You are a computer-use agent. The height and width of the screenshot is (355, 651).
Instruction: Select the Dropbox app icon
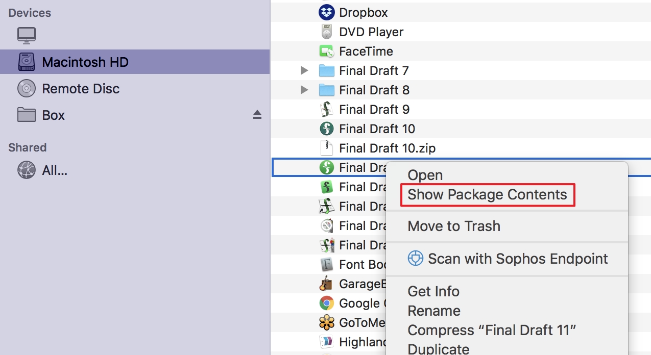click(327, 12)
